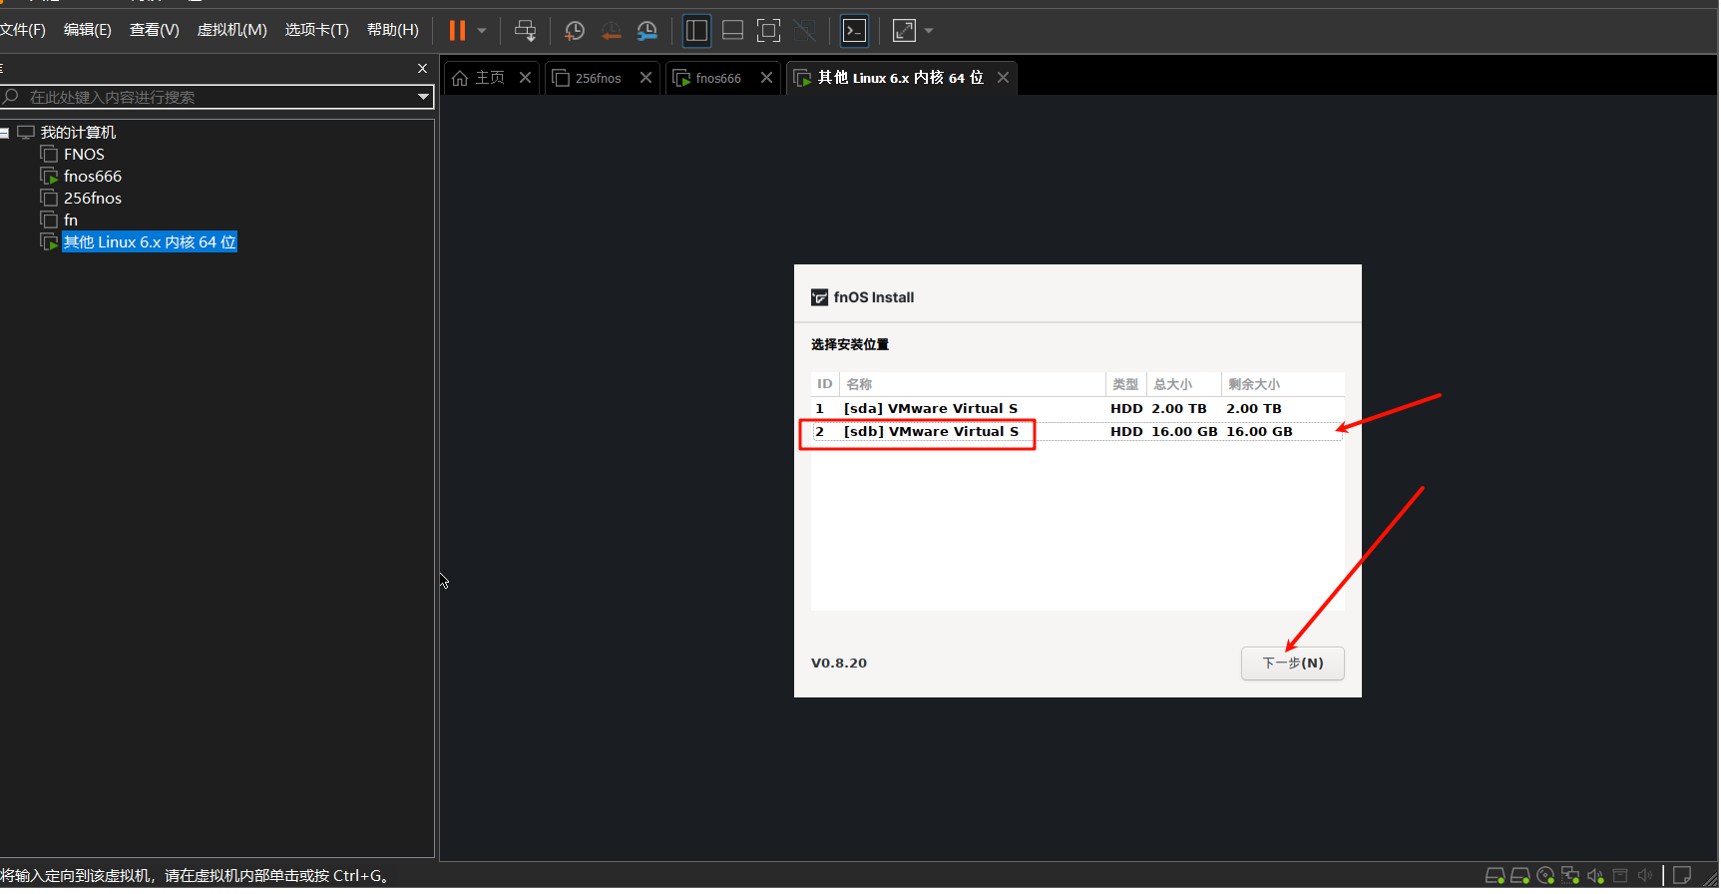Take a snapshot of this virtual machine
Screen dimensions: 1721x894
[575, 31]
